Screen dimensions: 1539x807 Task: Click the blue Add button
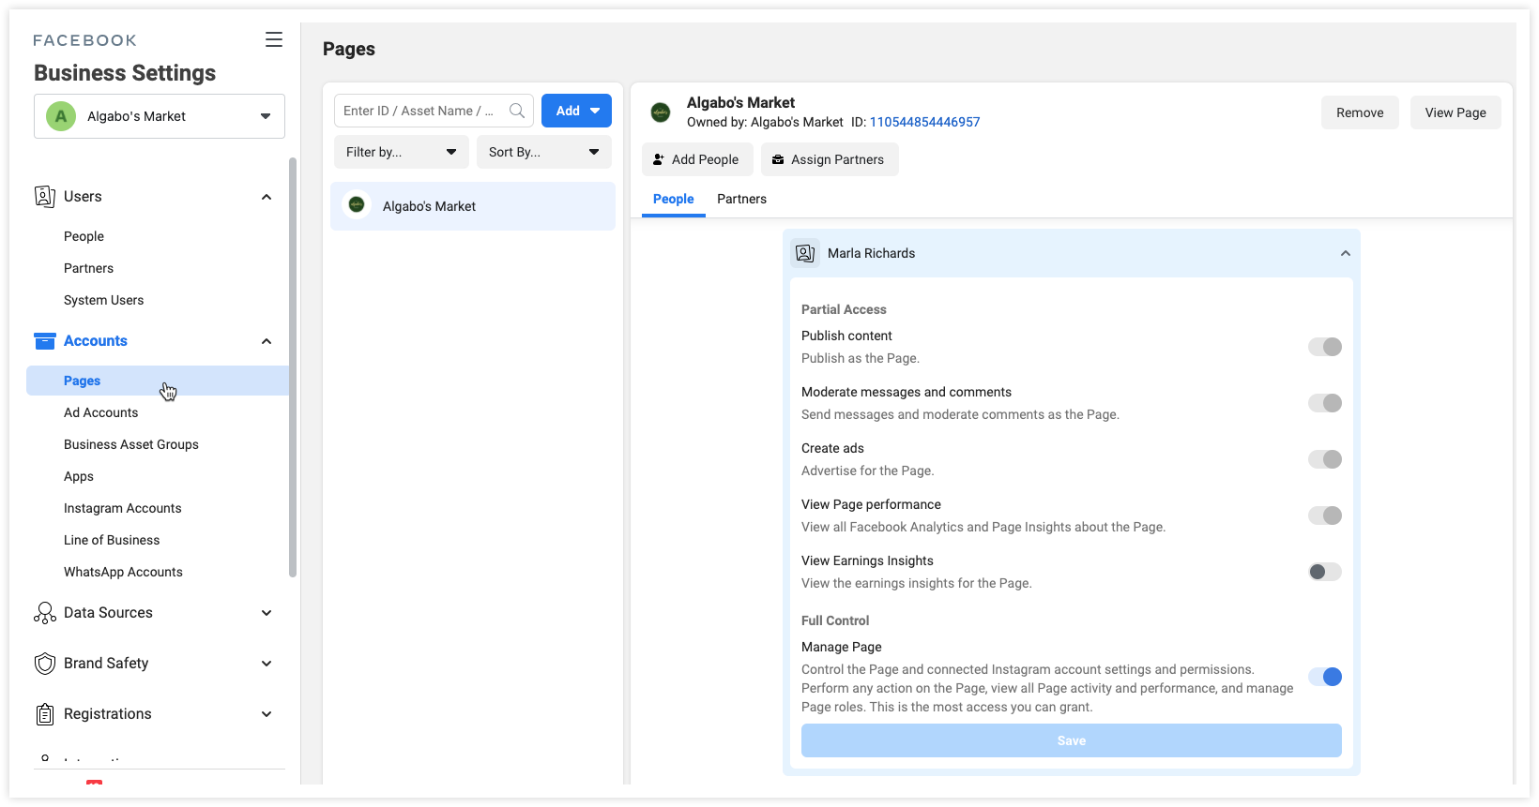576,111
